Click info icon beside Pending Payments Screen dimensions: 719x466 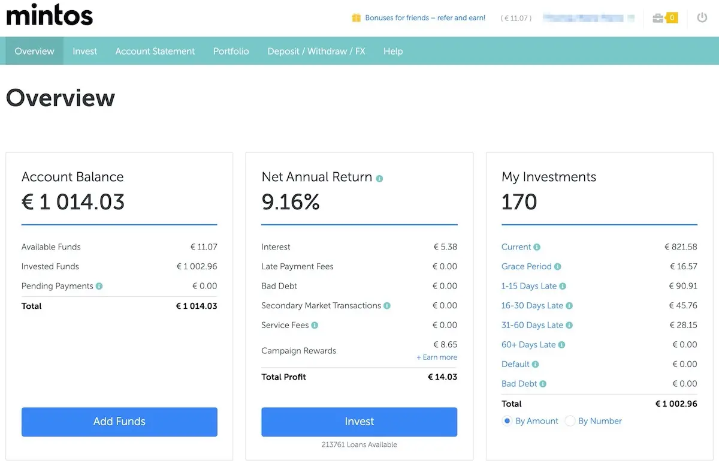click(x=99, y=286)
